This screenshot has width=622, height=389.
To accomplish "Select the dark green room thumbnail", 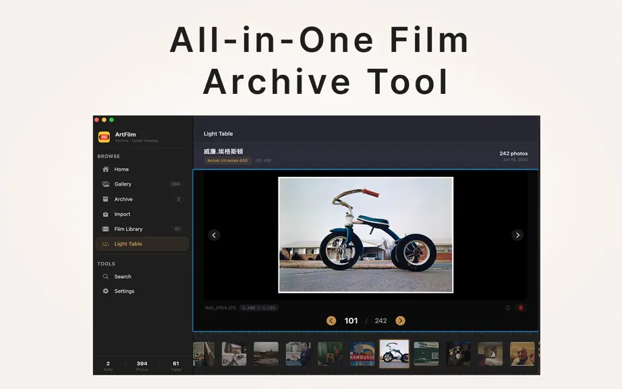I will pos(330,354).
